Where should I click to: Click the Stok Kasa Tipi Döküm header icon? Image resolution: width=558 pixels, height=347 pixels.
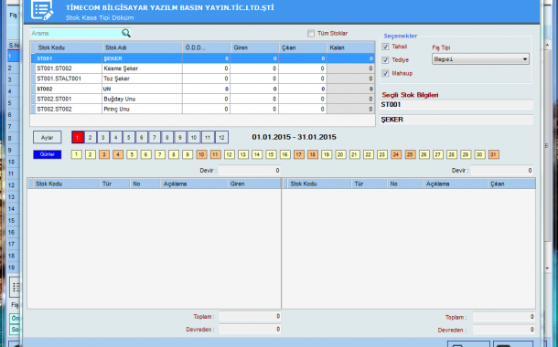tap(42, 10)
